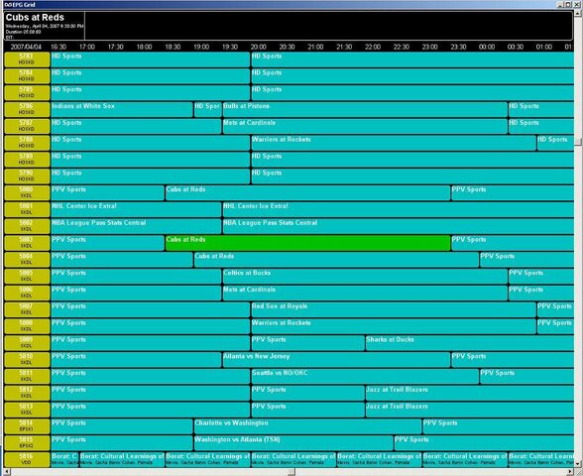
Task: Select PPV Sports after Washington vs Atlanta
Action: (x=484, y=443)
